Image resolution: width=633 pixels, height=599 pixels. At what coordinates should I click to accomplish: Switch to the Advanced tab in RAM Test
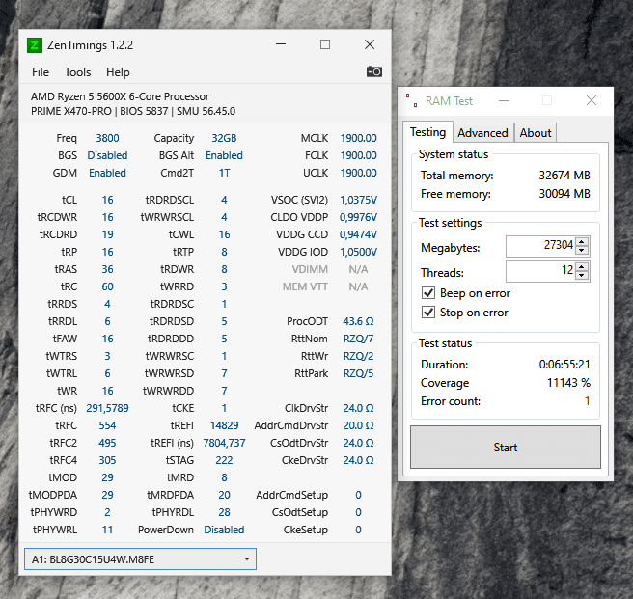click(482, 133)
